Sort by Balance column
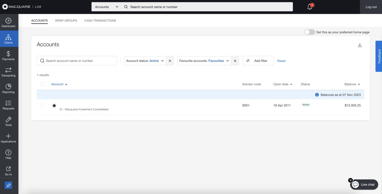Screen dimensions: 382x194 [352, 84]
